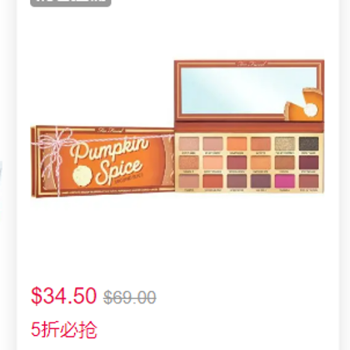Click the sale price $34.50
This screenshot has height=350, width=350.
tap(63, 296)
